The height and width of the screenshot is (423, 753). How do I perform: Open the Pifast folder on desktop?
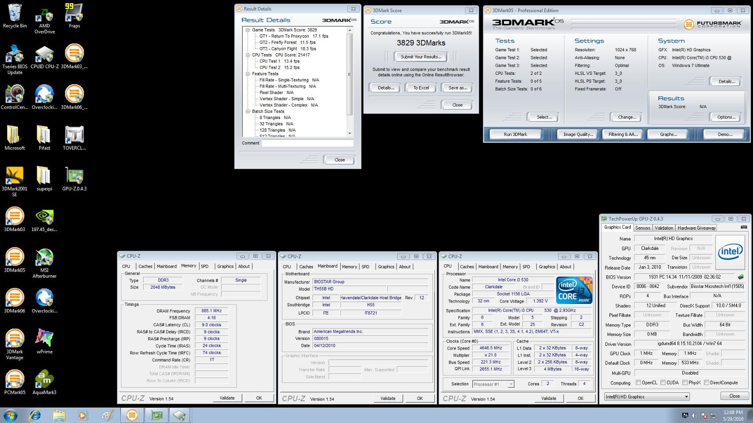pyautogui.click(x=44, y=138)
